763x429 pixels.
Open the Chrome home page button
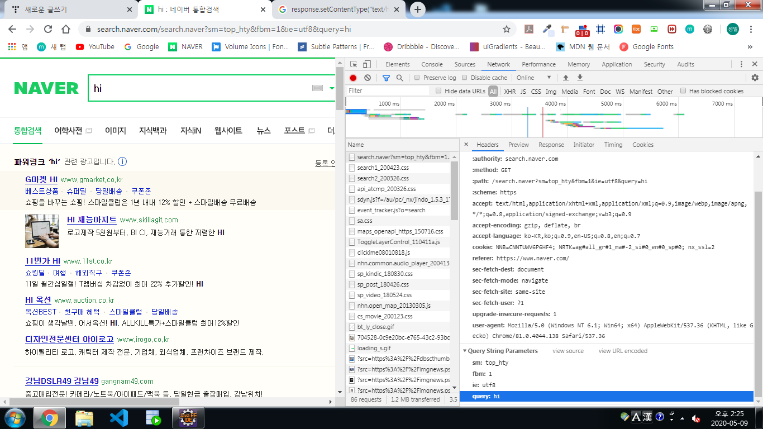(x=66, y=29)
